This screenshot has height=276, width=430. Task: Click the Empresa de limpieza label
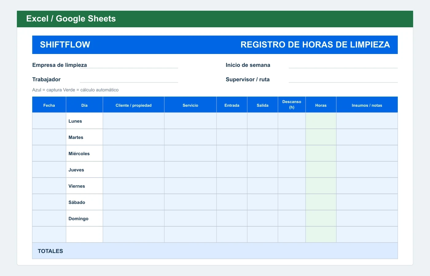[x=60, y=65]
